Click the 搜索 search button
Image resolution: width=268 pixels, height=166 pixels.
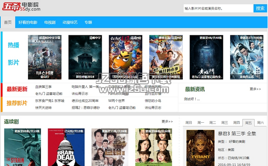260,8
